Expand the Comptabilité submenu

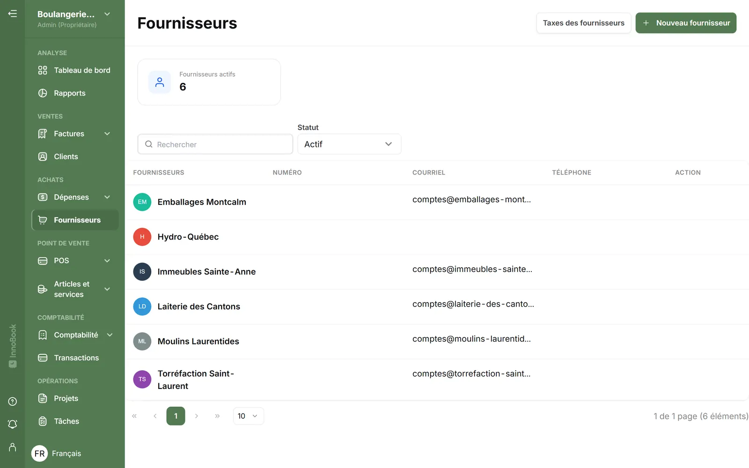tap(110, 335)
